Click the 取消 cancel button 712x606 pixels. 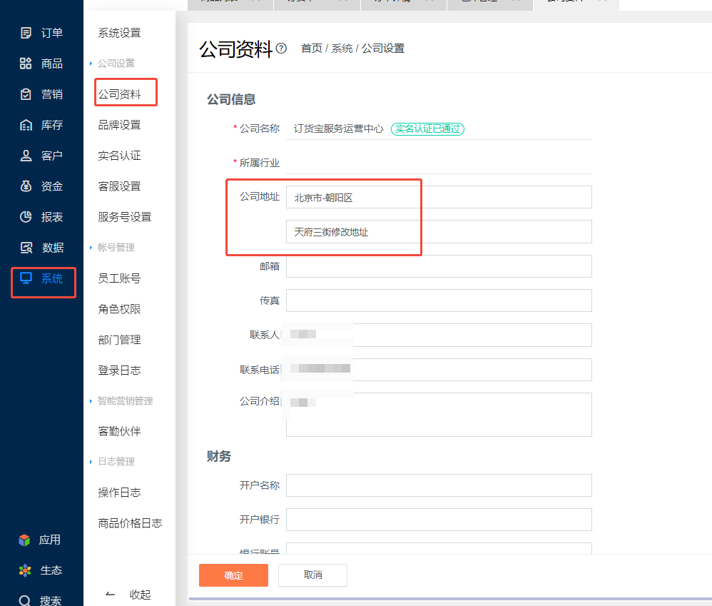pos(313,575)
